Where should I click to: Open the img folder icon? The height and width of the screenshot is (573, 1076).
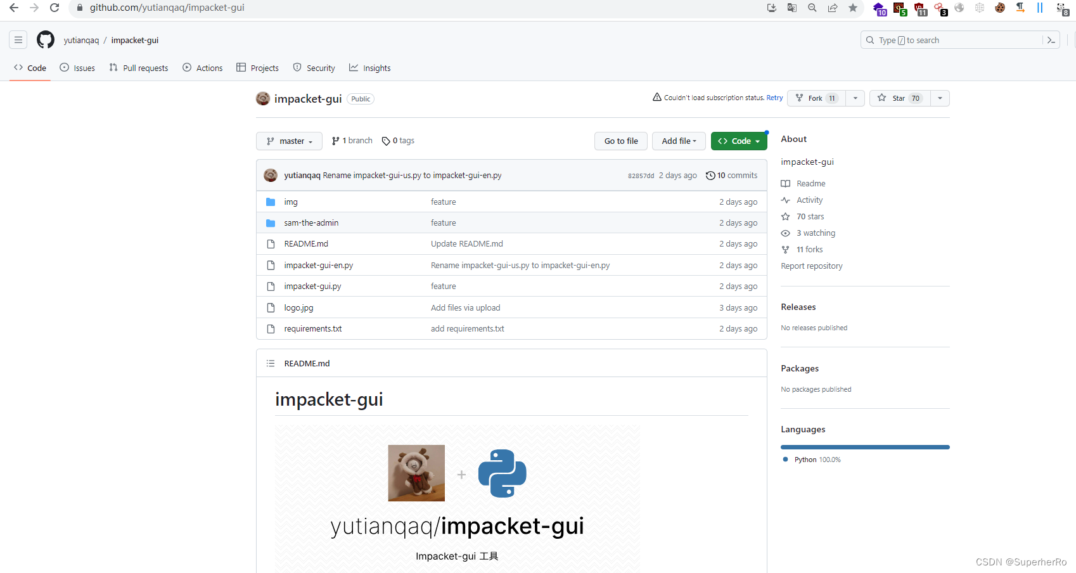click(x=271, y=202)
